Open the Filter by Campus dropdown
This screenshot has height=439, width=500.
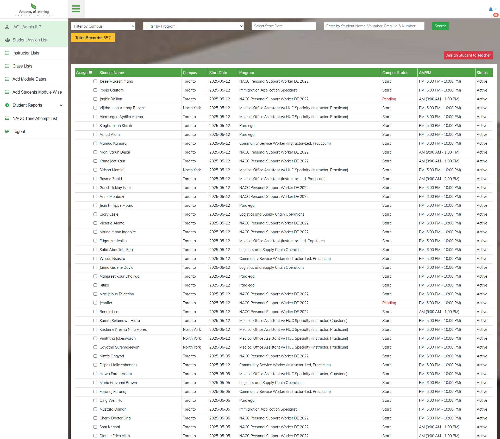103,26
